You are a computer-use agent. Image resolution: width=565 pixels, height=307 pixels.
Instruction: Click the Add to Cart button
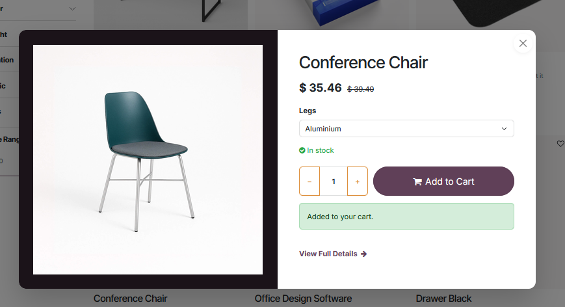(x=443, y=181)
